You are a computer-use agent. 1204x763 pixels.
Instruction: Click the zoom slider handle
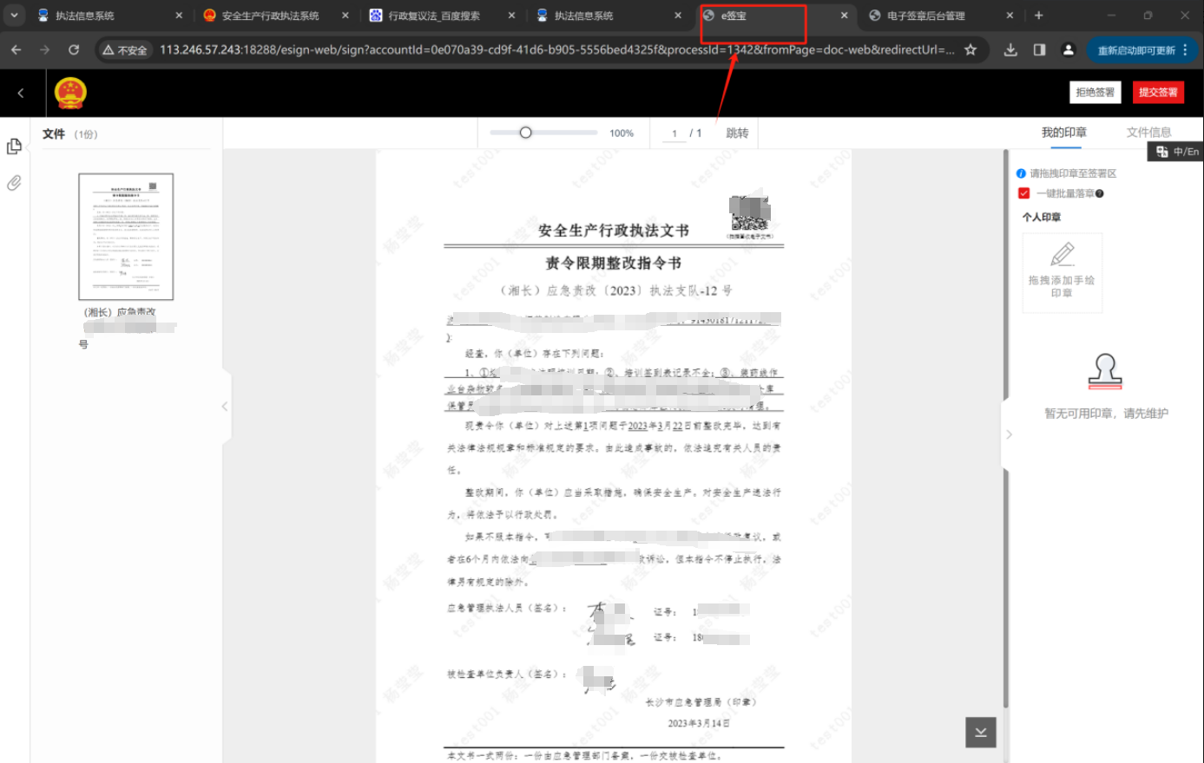[x=525, y=133]
